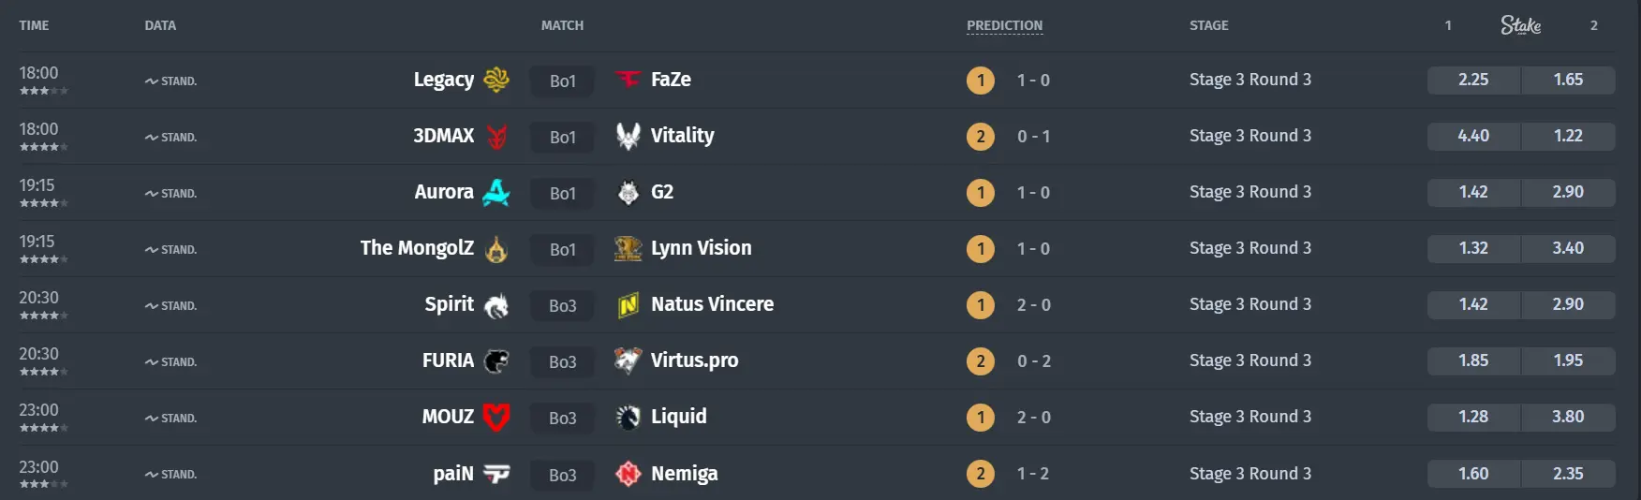Click the Vitality bee logo icon
Screen dimensions: 1641x500
click(628, 136)
